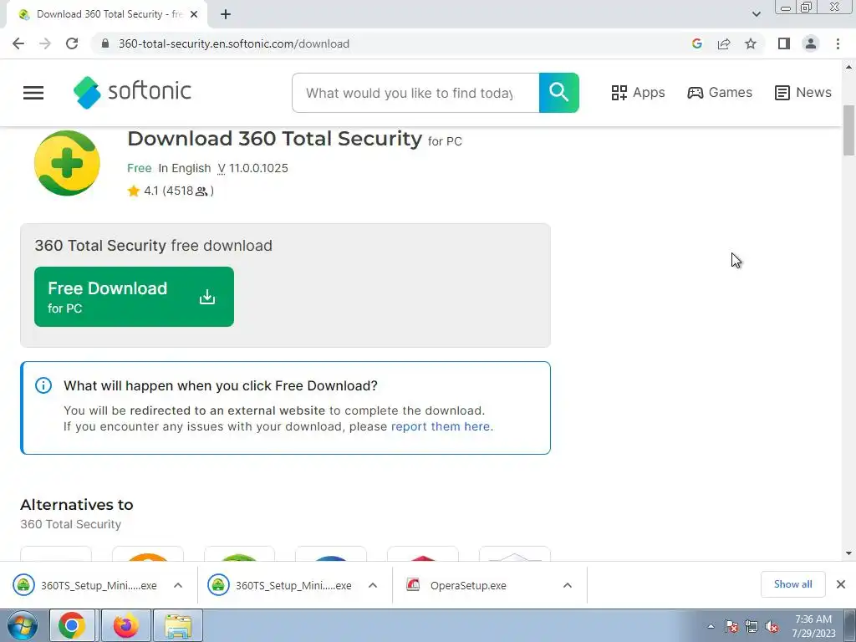Click the user votes count icon
856x642 pixels.
201,191
